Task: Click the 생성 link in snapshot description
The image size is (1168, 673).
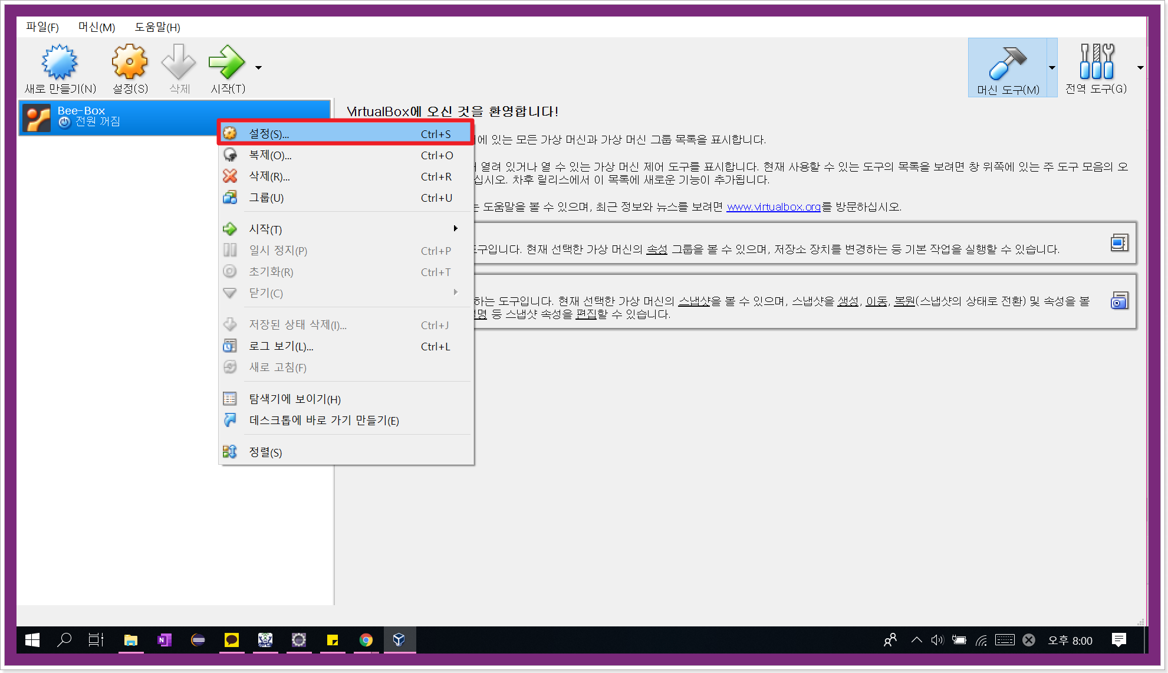Action: (x=848, y=301)
